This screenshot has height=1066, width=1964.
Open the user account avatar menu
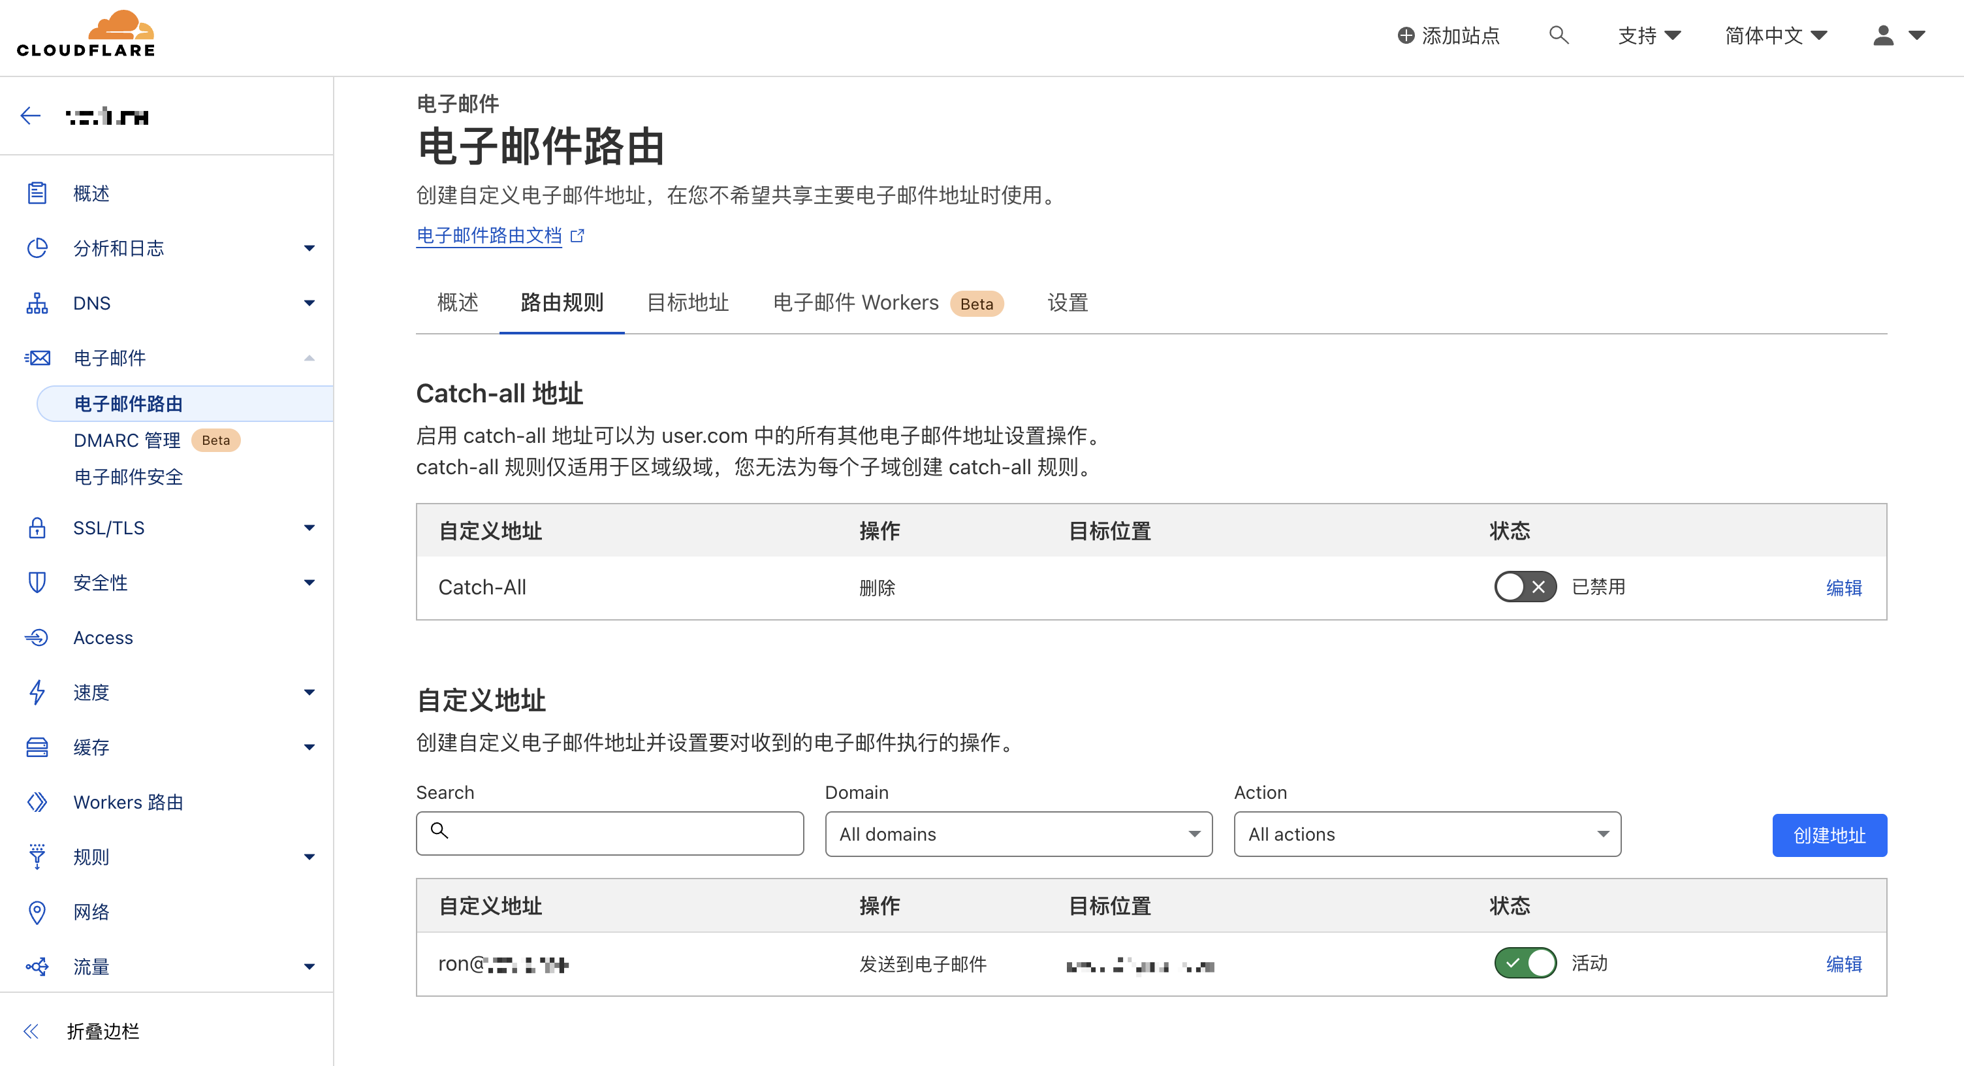pos(1899,36)
